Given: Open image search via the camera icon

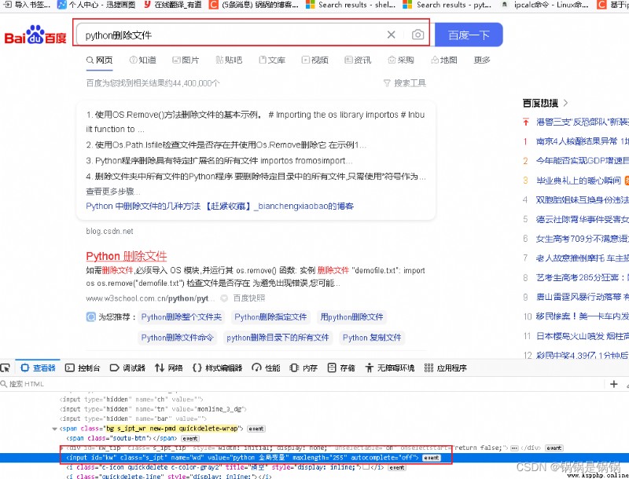Looking at the screenshot, I should click(417, 35).
